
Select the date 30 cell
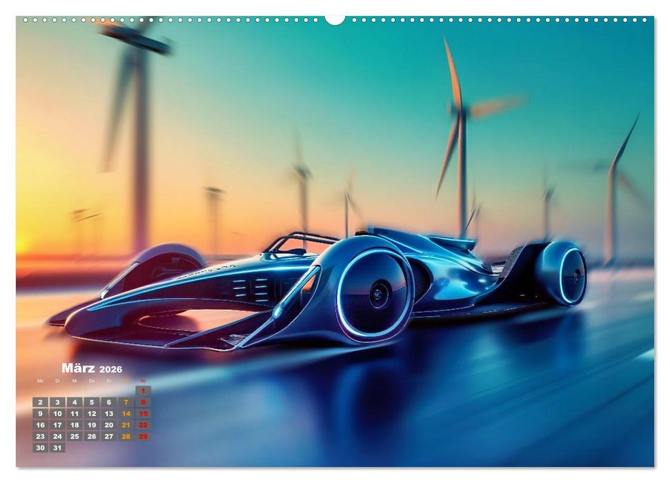(x=41, y=448)
